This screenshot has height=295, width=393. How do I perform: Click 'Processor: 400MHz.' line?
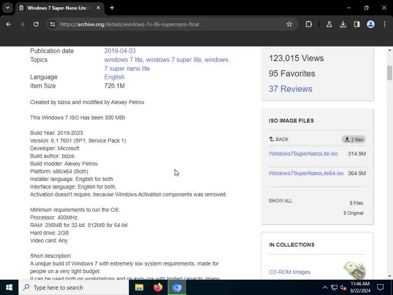[x=54, y=217]
